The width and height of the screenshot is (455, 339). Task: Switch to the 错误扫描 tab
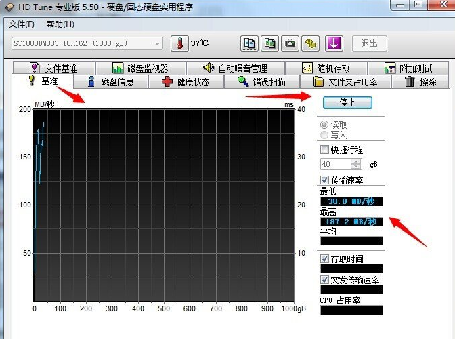click(261, 82)
